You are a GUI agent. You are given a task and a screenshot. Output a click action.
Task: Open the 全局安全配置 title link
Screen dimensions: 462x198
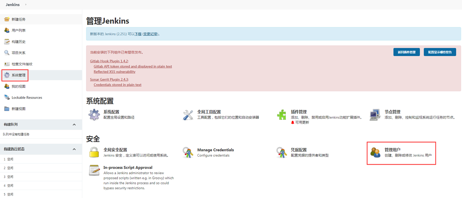point(115,150)
